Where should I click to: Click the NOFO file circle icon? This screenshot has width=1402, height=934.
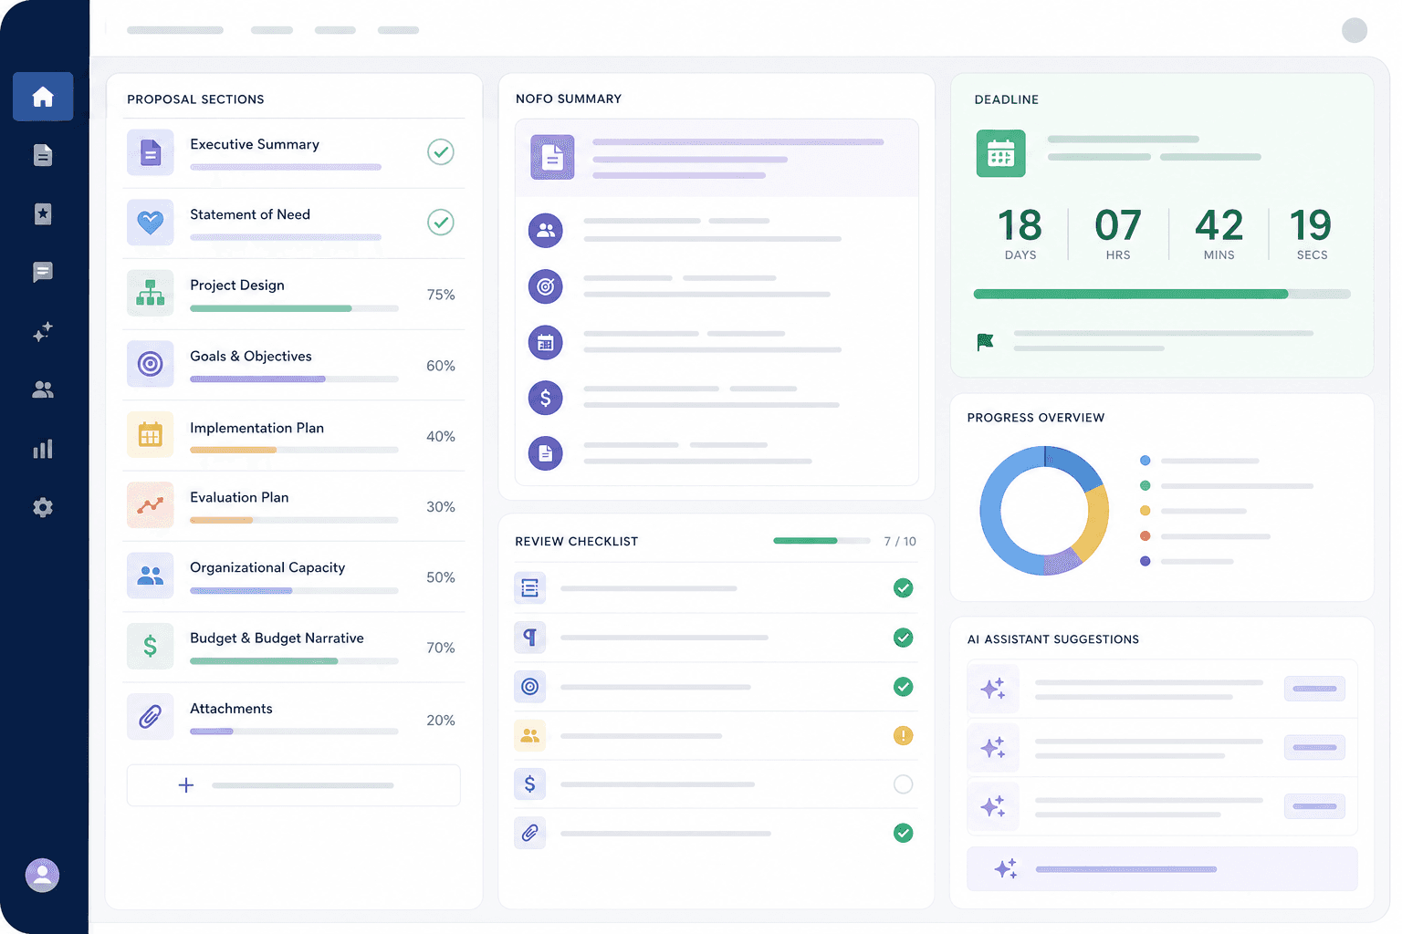coord(546,453)
